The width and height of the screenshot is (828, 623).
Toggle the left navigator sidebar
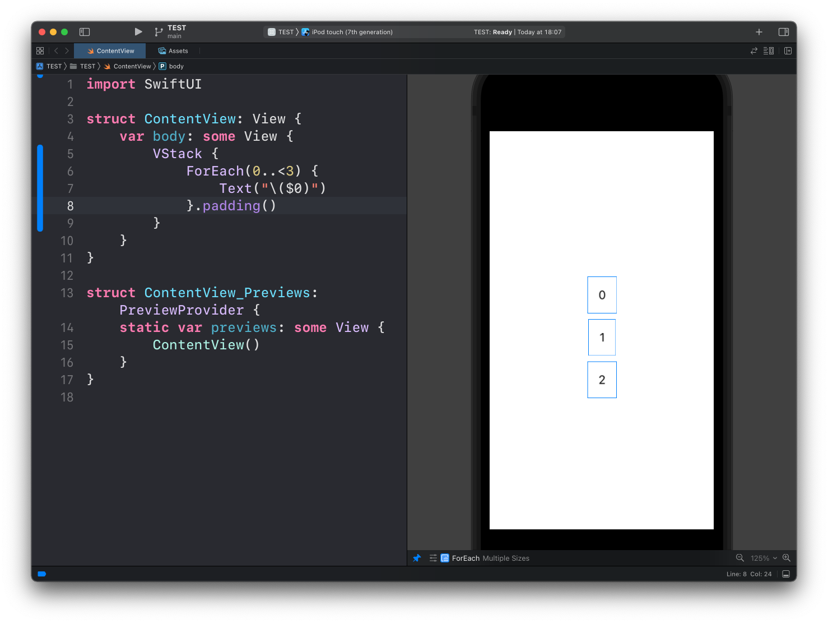point(85,32)
